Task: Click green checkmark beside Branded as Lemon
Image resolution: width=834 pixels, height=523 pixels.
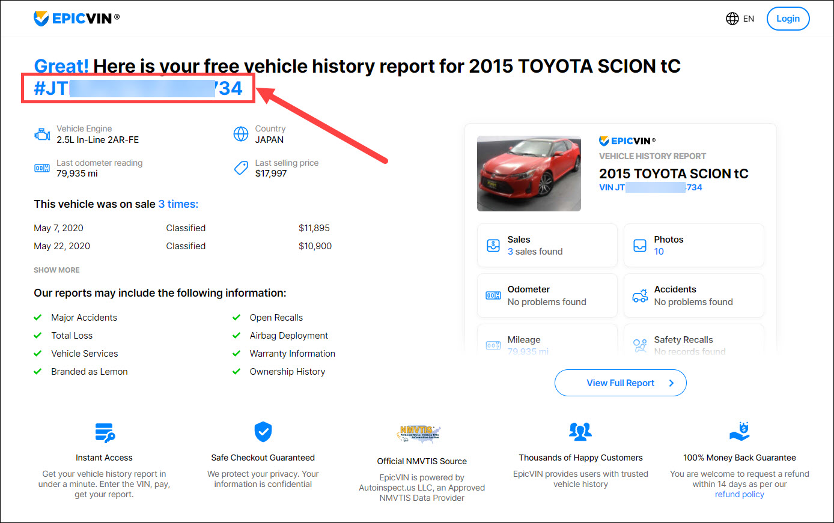Action: pyautogui.click(x=38, y=372)
